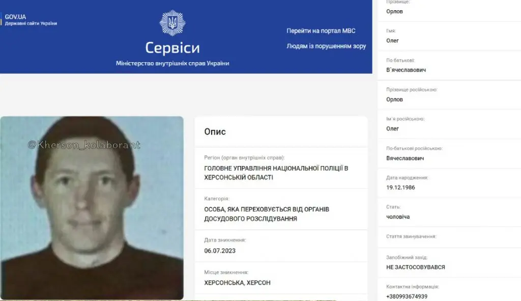Viewport: 521px width, 301px height.
Task: Select the Опис section header
Action: pyautogui.click(x=215, y=132)
